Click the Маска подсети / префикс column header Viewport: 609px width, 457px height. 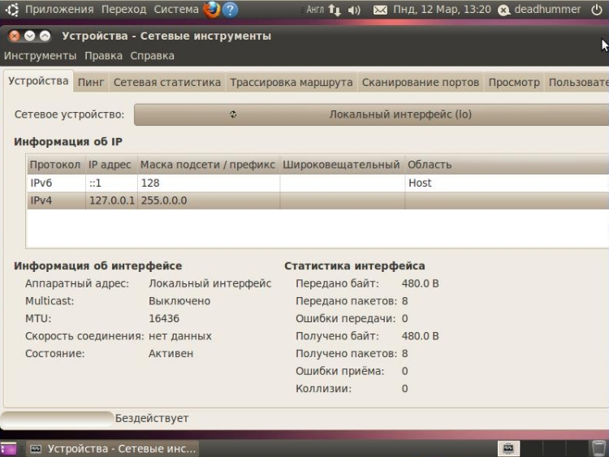click(207, 165)
